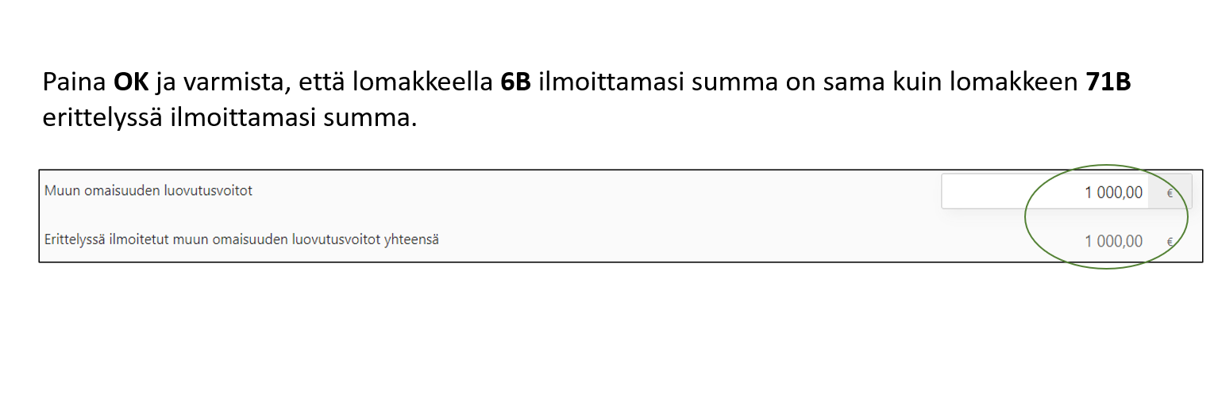
Task: Click the label starting with 'Erittelyssä ilmoitetut'
Action: tap(241, 239)
